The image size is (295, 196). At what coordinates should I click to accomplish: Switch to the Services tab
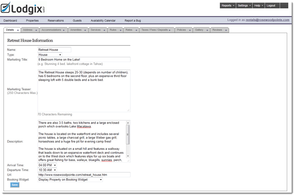coord(98,30)
